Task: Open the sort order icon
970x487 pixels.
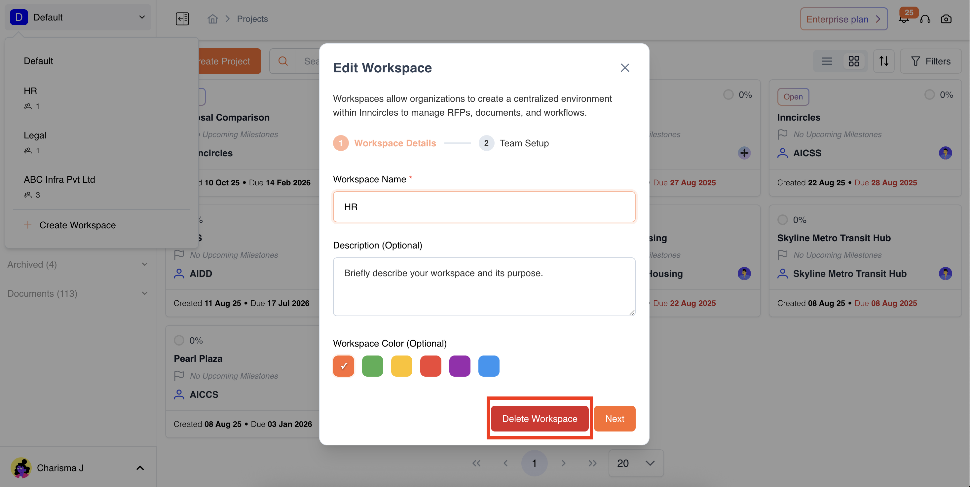Action: click(883, 61)
